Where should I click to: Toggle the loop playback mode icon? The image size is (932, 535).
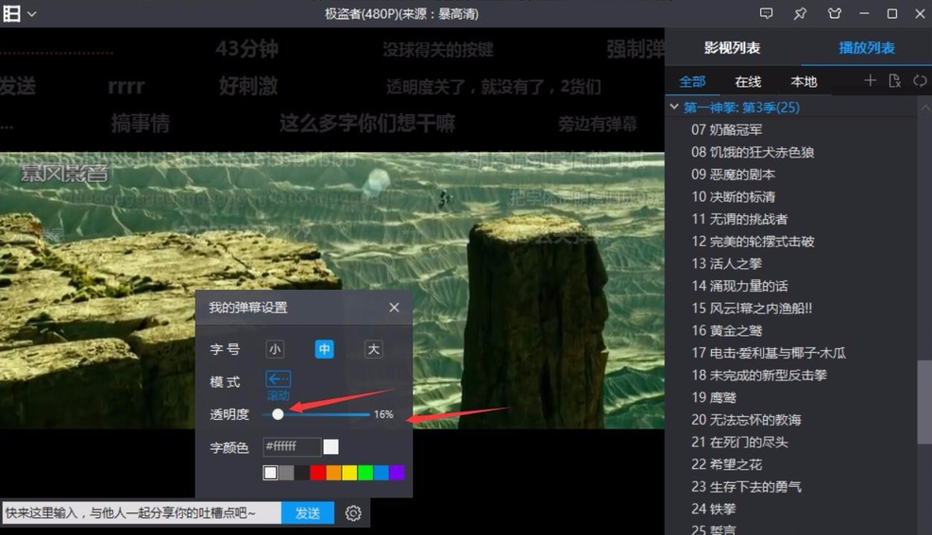pyautogui.click(x=920, y=80)
